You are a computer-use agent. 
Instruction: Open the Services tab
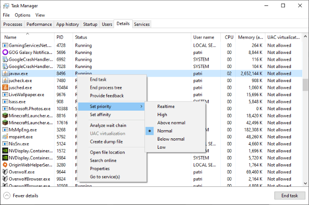click(142, 24)
